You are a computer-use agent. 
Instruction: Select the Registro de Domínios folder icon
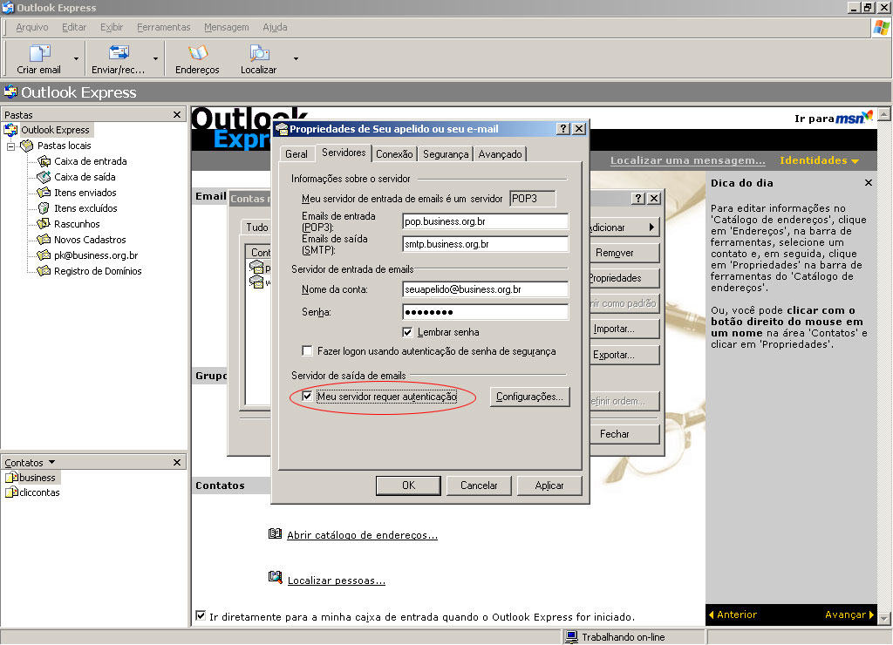tap(44, 271)
